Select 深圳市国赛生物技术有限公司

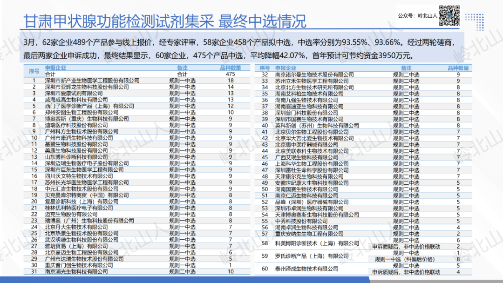click(x=309, y=119)
